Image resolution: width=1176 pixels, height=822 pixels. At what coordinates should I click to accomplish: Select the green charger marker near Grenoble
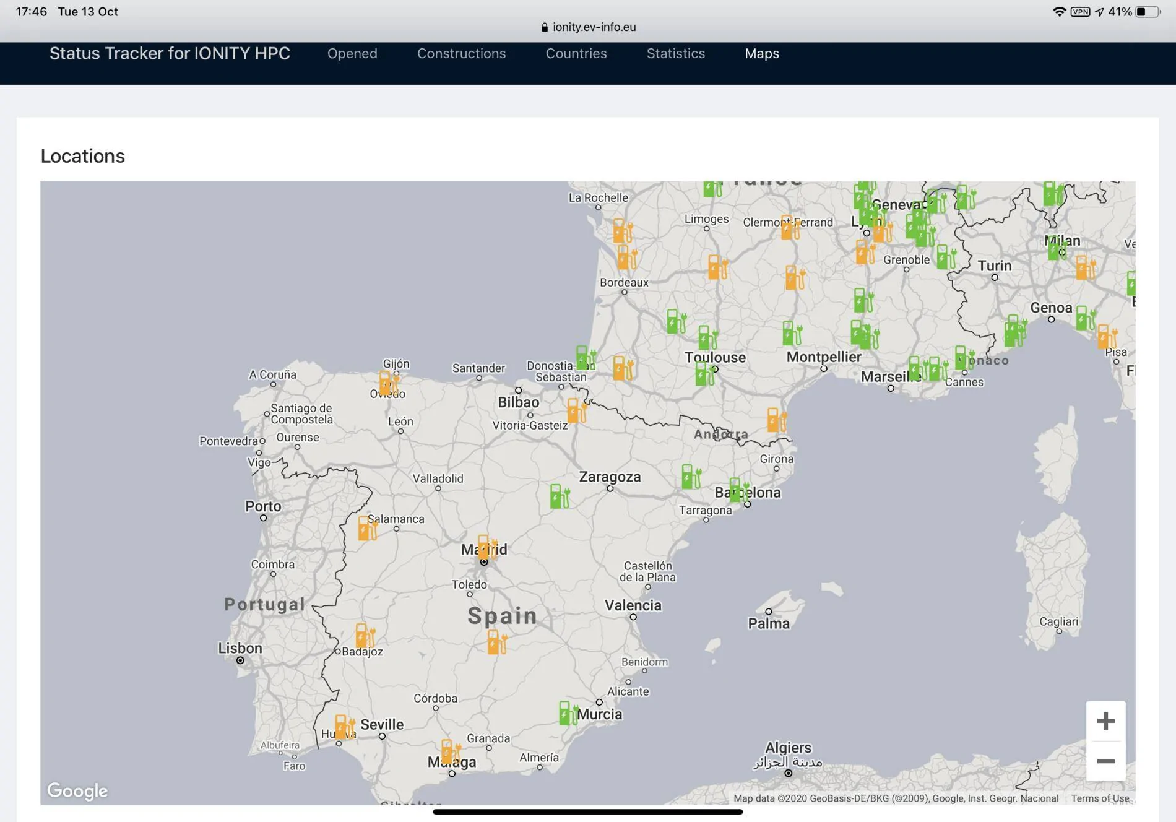click(946, 257)
